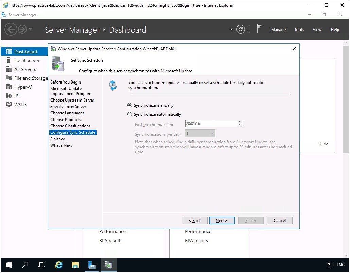This screenshot has width=350, height=273.
Task: Click the Server Manager refresh icon
Action: tap(241, 30)
